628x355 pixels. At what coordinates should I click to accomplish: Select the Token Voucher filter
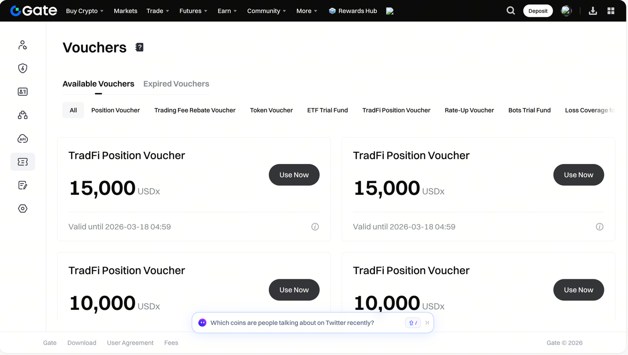(x=271, y=110)
